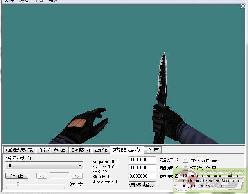
Task: Click the 'Frames: 151' text
Action: (104, 167)
